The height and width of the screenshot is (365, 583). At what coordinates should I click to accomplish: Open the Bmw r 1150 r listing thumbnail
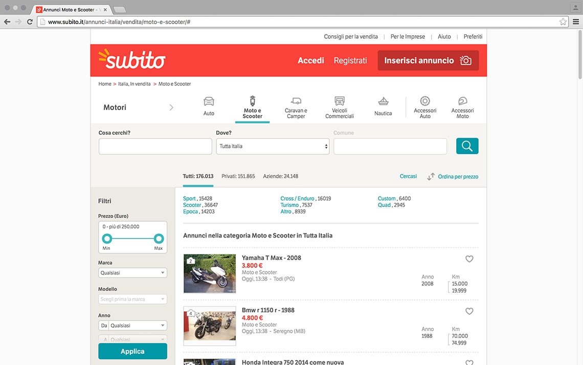pos(210,326)
